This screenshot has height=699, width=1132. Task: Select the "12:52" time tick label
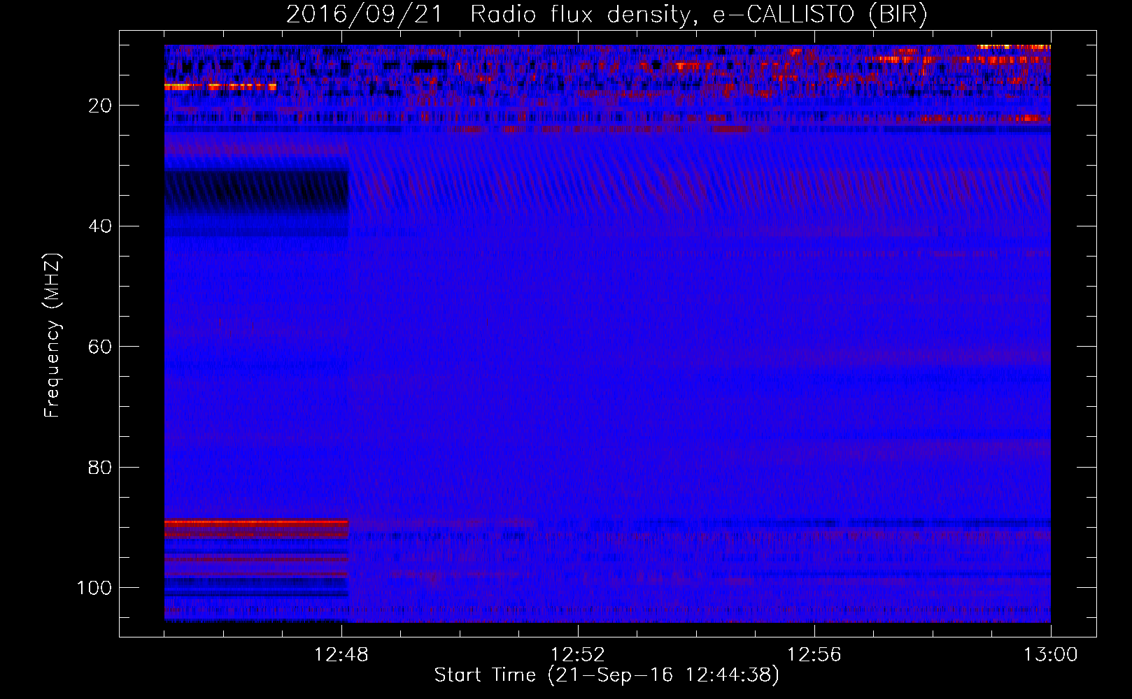tap(578, 655)
